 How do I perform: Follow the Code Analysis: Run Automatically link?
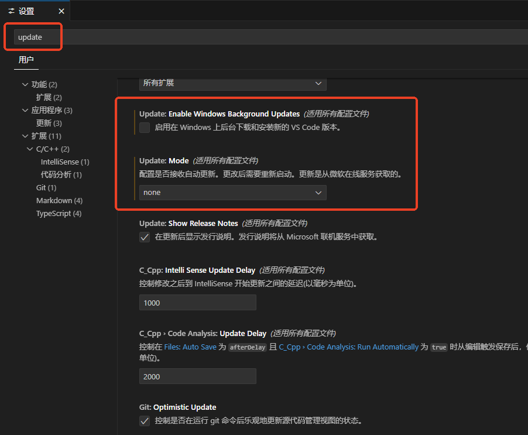click(x=348, y=347)
